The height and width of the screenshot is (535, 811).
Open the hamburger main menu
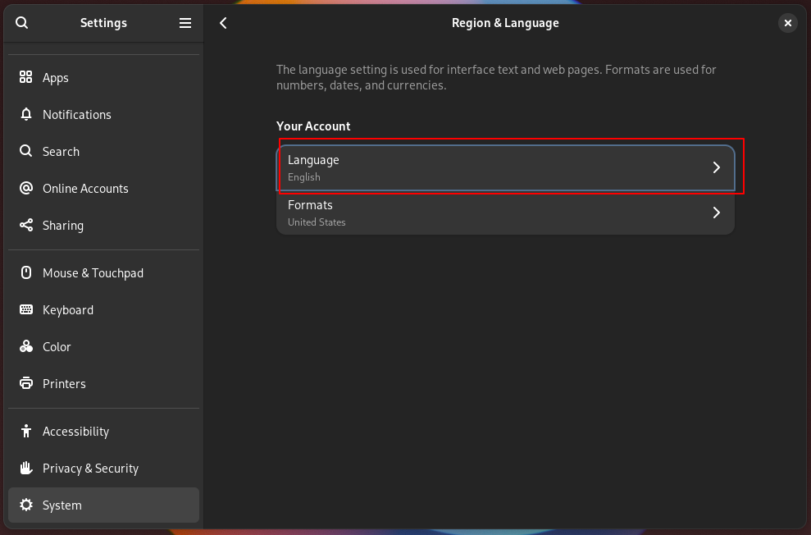[x=185, y=23]
